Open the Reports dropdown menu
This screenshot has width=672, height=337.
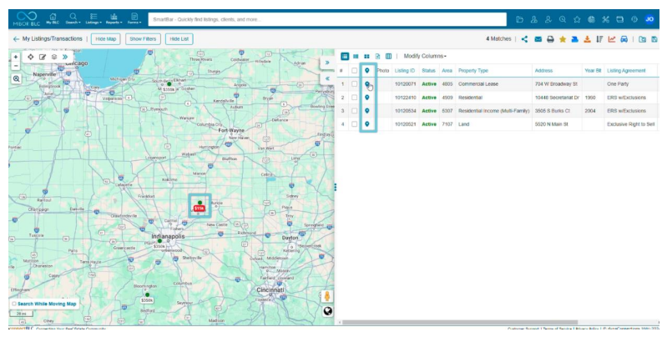[x=114, y=18]
